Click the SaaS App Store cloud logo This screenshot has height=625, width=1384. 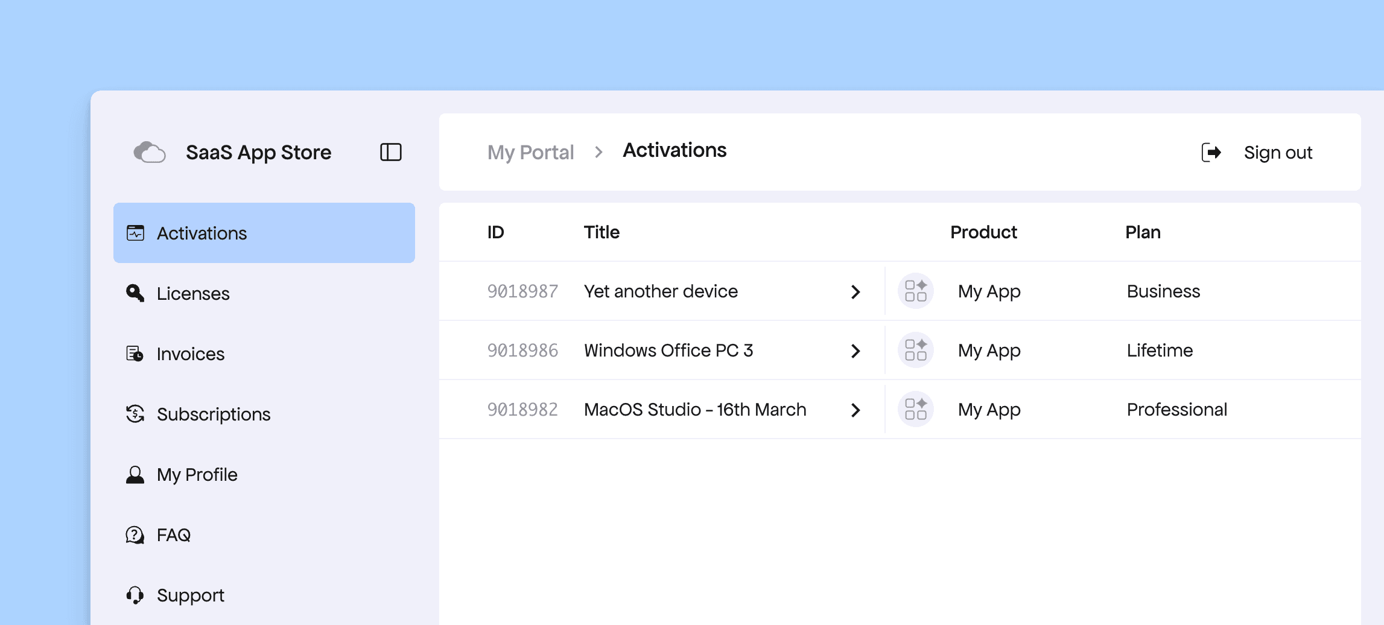click(149, 153)
